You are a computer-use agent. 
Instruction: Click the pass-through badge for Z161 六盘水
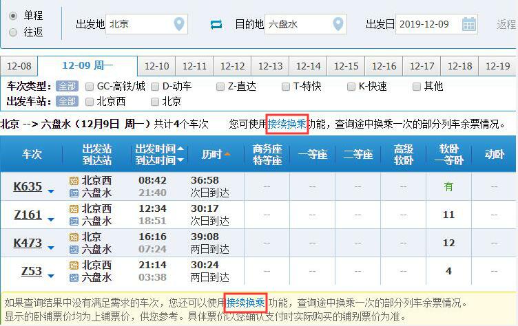[x=74, y=221]
